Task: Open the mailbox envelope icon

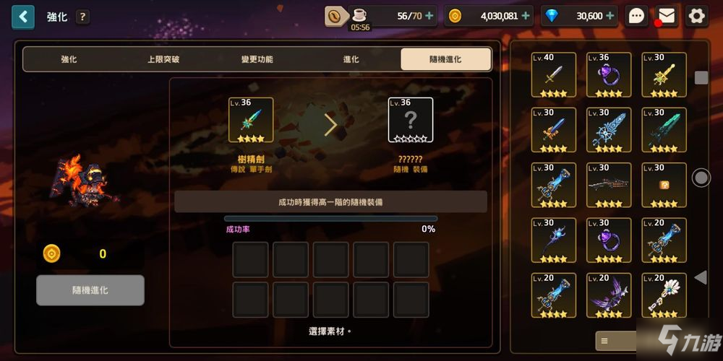Action: click(667, 17)
